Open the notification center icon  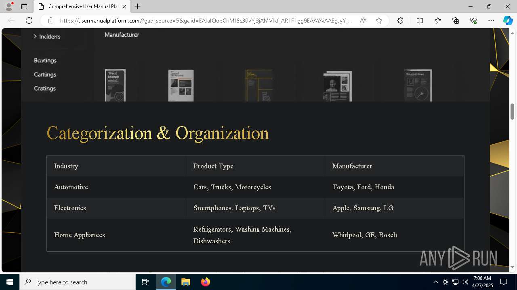(504, 282)
